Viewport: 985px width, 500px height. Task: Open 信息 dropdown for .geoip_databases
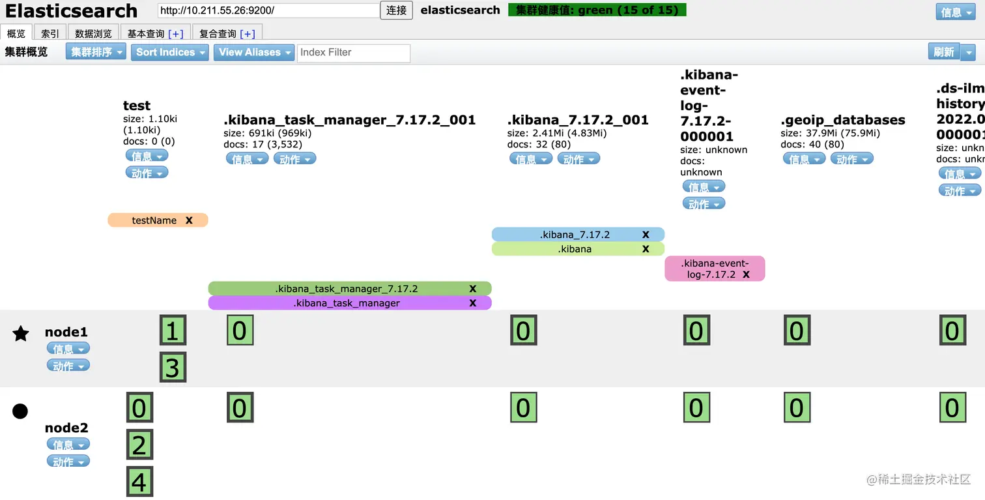pos(805,159)
